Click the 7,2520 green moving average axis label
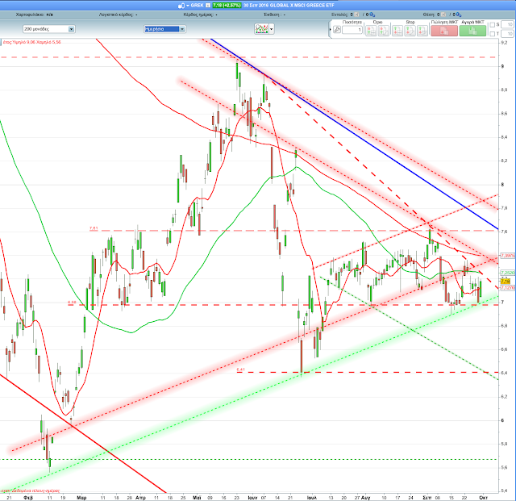 tap(507, 273)
